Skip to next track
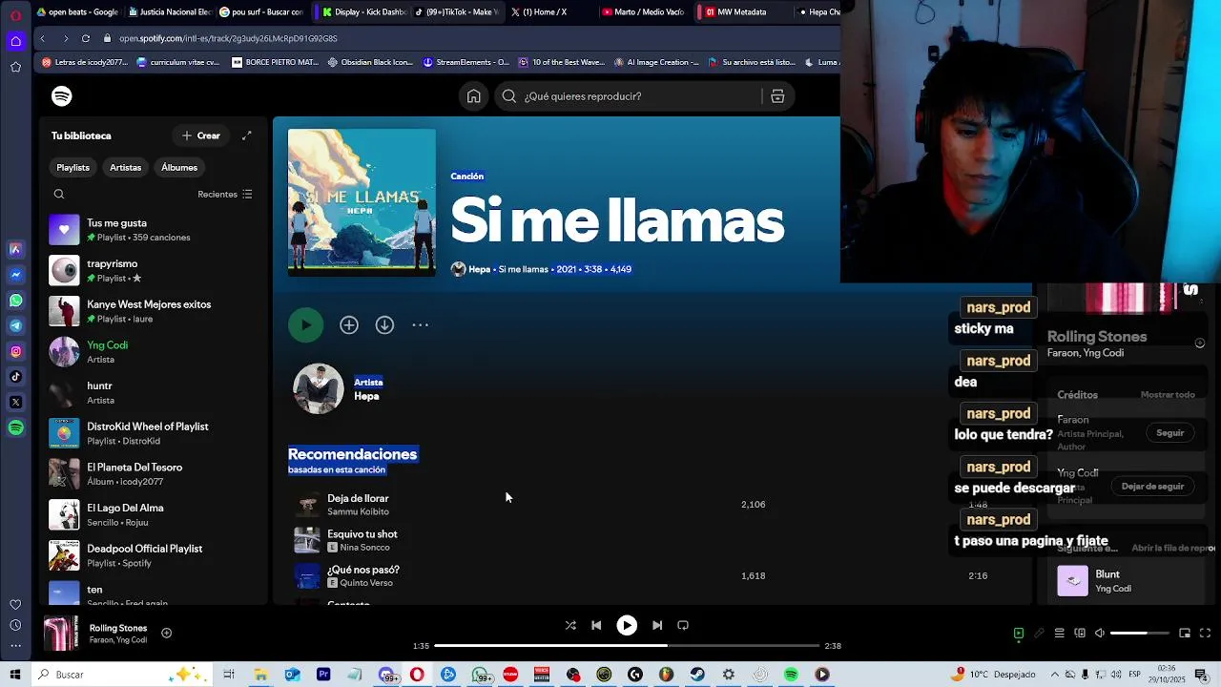Image resolution: width=1221 pixels, height=687 pixels. [657, 626]
